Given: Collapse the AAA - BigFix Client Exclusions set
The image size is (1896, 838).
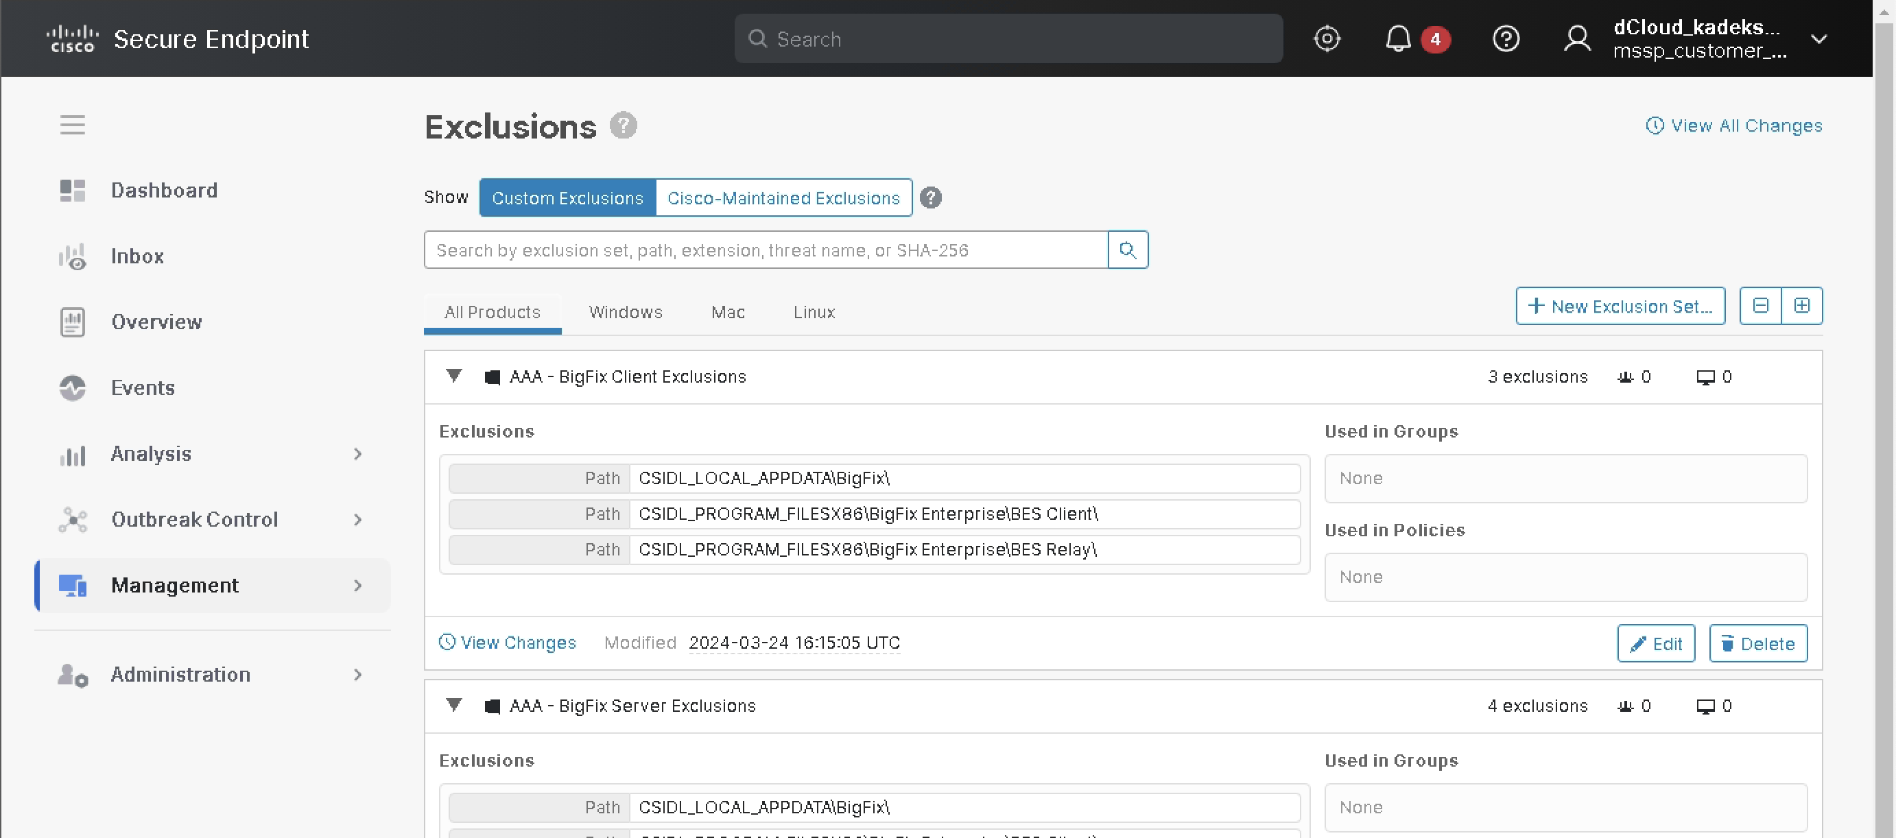Looking at the screenshot, I should 453,376.
